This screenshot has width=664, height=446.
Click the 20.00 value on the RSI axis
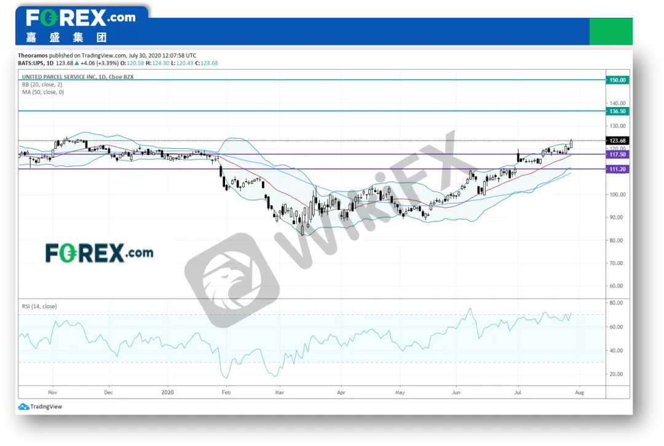point(616,375)
